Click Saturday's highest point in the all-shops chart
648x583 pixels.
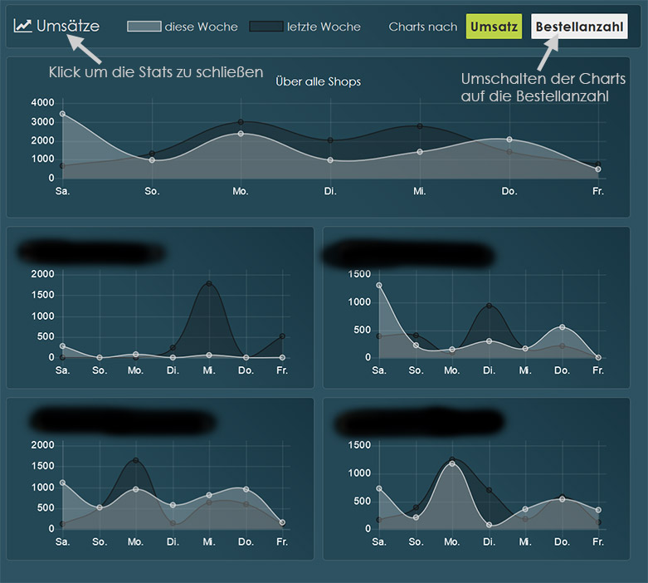[x=62, y=114]
